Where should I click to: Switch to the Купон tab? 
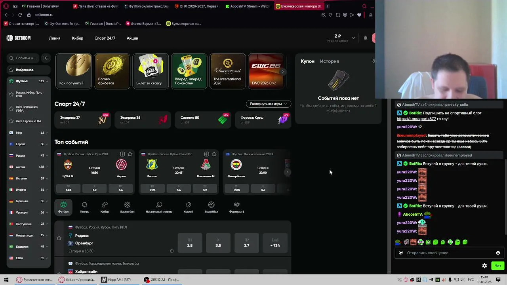click(x=307, y=61)
